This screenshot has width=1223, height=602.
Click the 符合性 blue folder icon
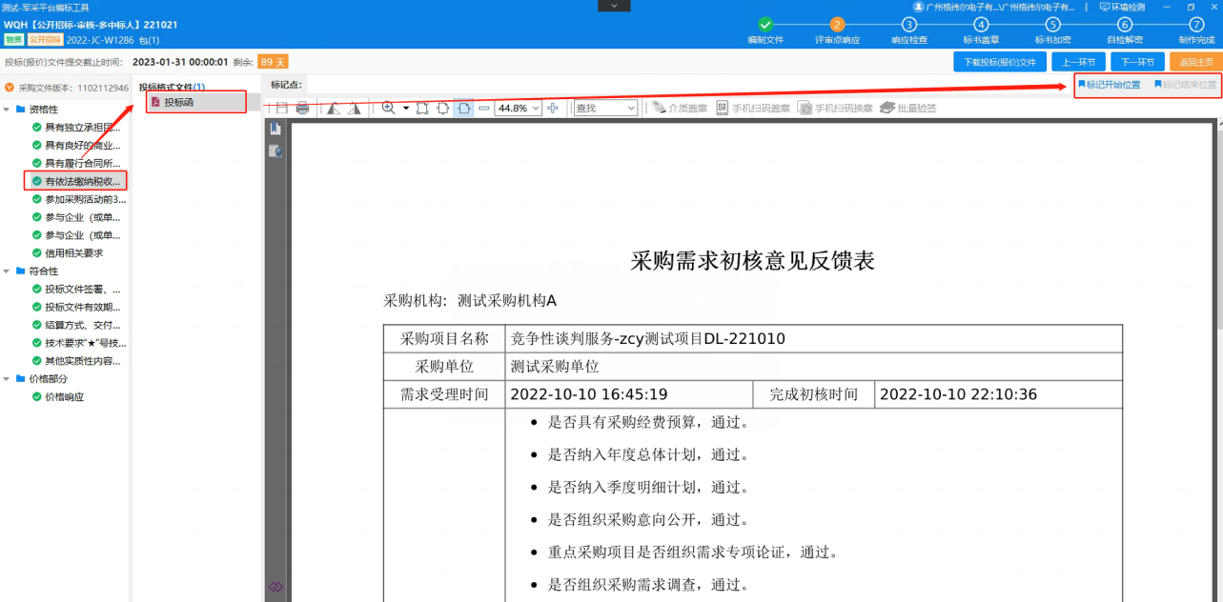click(x=21, y=271)
